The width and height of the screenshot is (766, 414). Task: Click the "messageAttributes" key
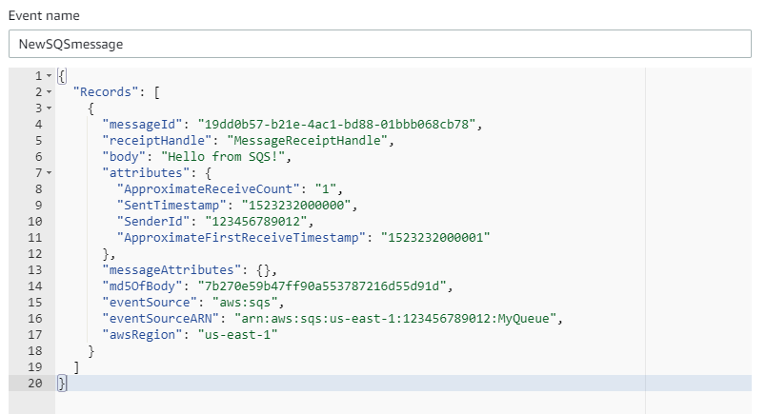click(171, 270)
